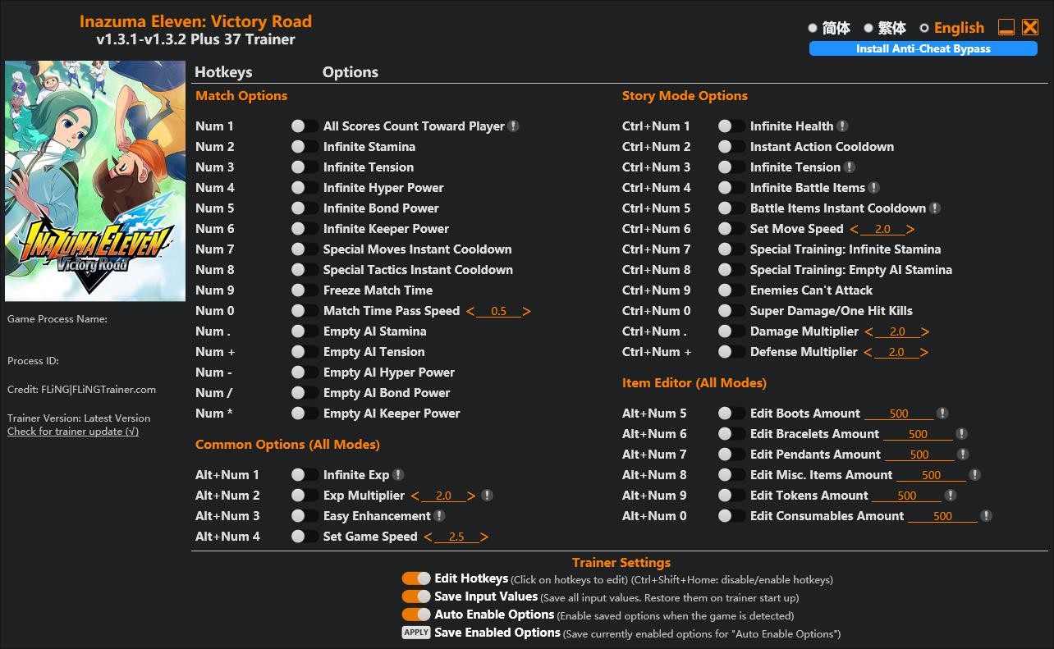Click APPLY to save enabled options
The width and height of the screenshot is (1054, 649).
(416, 633)
